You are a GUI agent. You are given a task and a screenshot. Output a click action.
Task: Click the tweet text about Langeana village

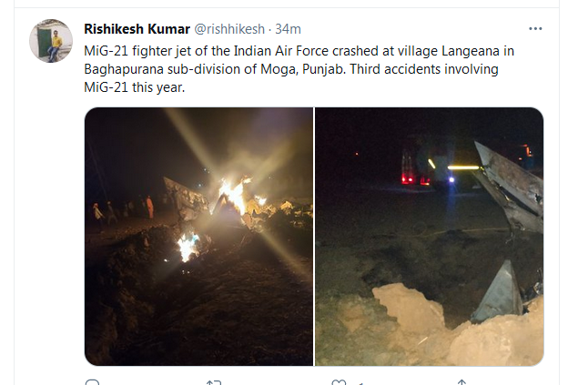click(299, 69)
